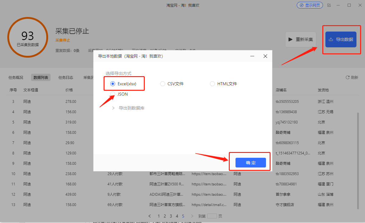
Task: Close the export local data dialog
Action: (x=265, y=56)
